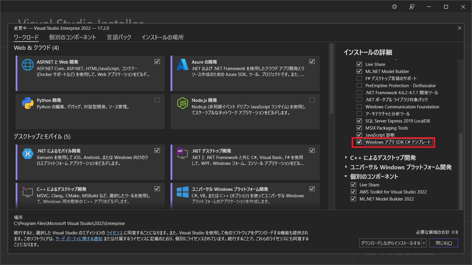The width and height of the screenshot is (472, 265).
Task: Expand C++ によるデスクトップ開発 details node
Action: [346, 158]
